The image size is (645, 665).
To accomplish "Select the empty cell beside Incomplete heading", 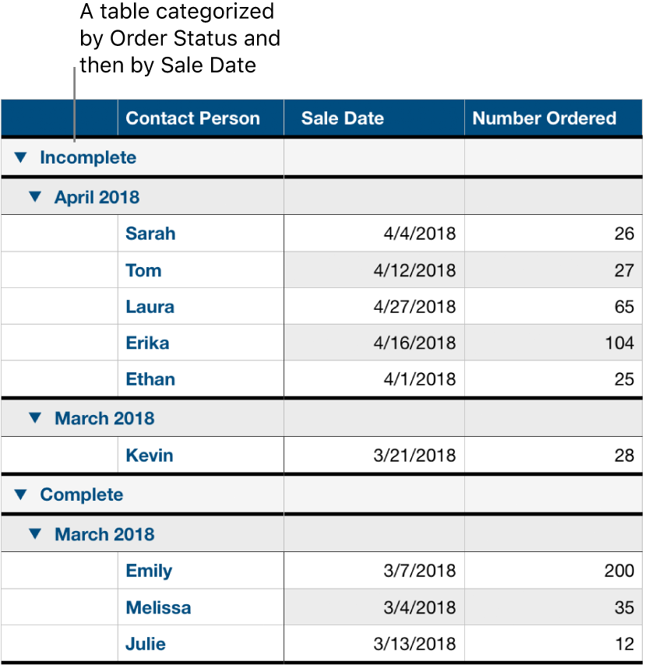I will 374,157.
